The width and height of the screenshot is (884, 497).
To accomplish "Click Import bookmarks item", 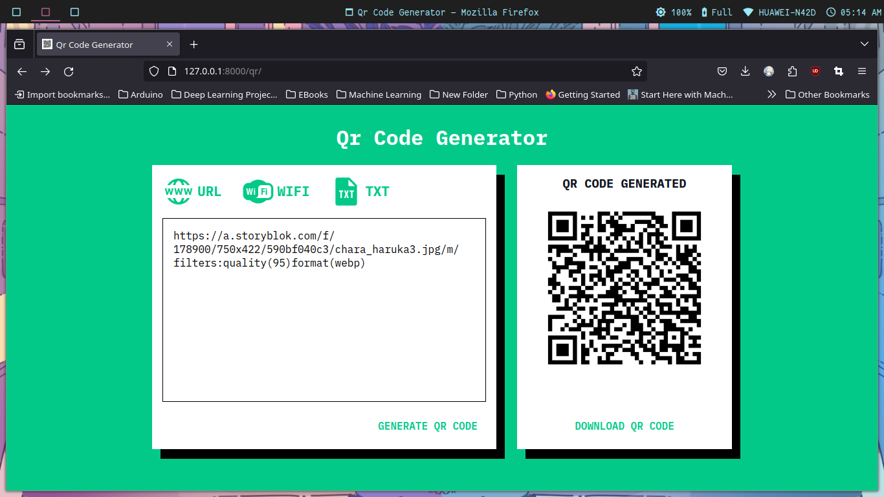I will tap(63, 94).
